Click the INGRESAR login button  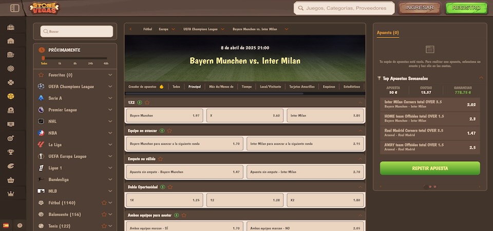click(420, 8)
